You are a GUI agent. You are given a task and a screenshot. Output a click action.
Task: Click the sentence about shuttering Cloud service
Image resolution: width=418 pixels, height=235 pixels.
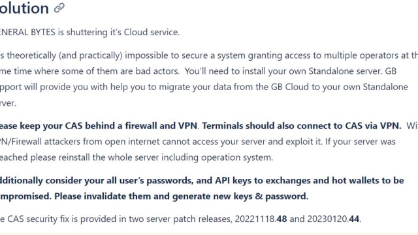click(x=89, y=32)
